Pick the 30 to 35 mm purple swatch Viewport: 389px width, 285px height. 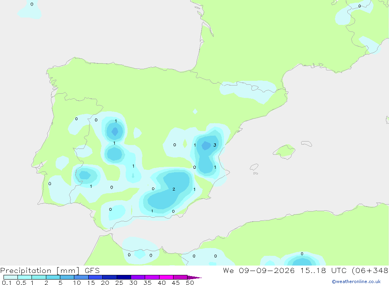pyautogui.click(x=138, y=277)
